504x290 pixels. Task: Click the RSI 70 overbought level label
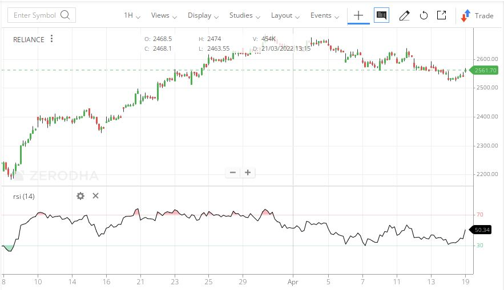pyautogui.click(x=479, y=215)
